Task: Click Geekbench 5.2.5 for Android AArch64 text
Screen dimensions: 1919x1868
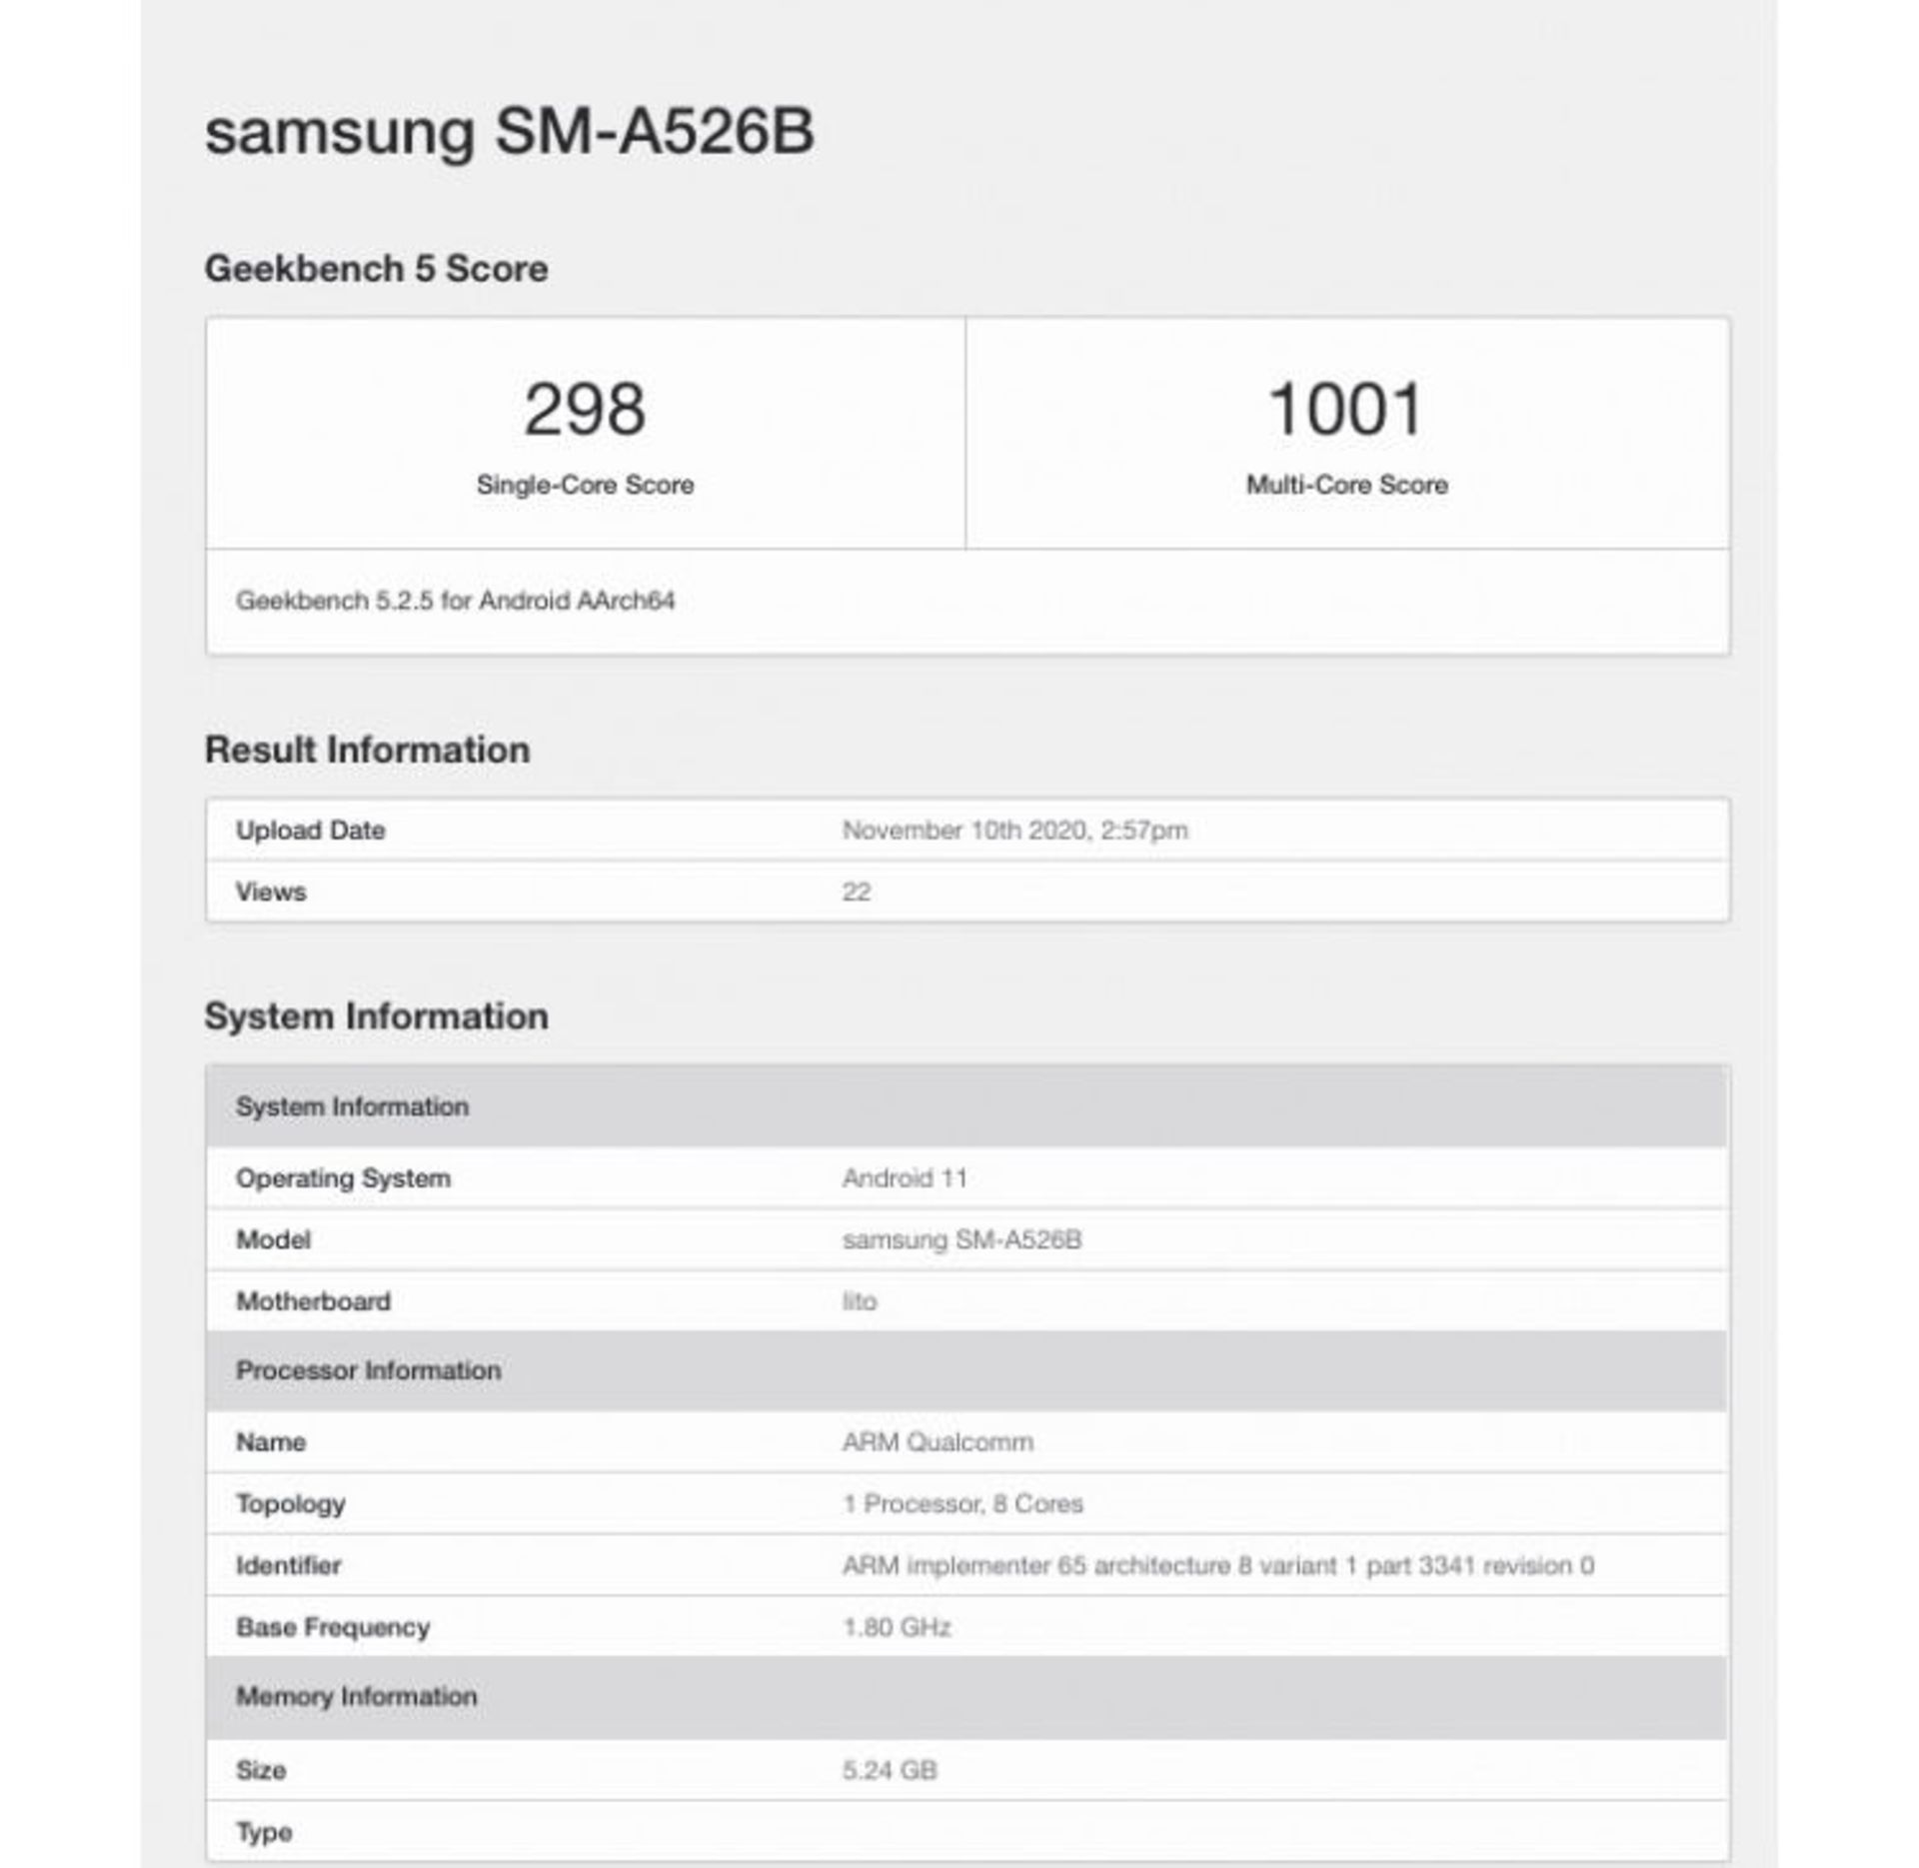Action: pyautogui.click(x=455, y=601)
